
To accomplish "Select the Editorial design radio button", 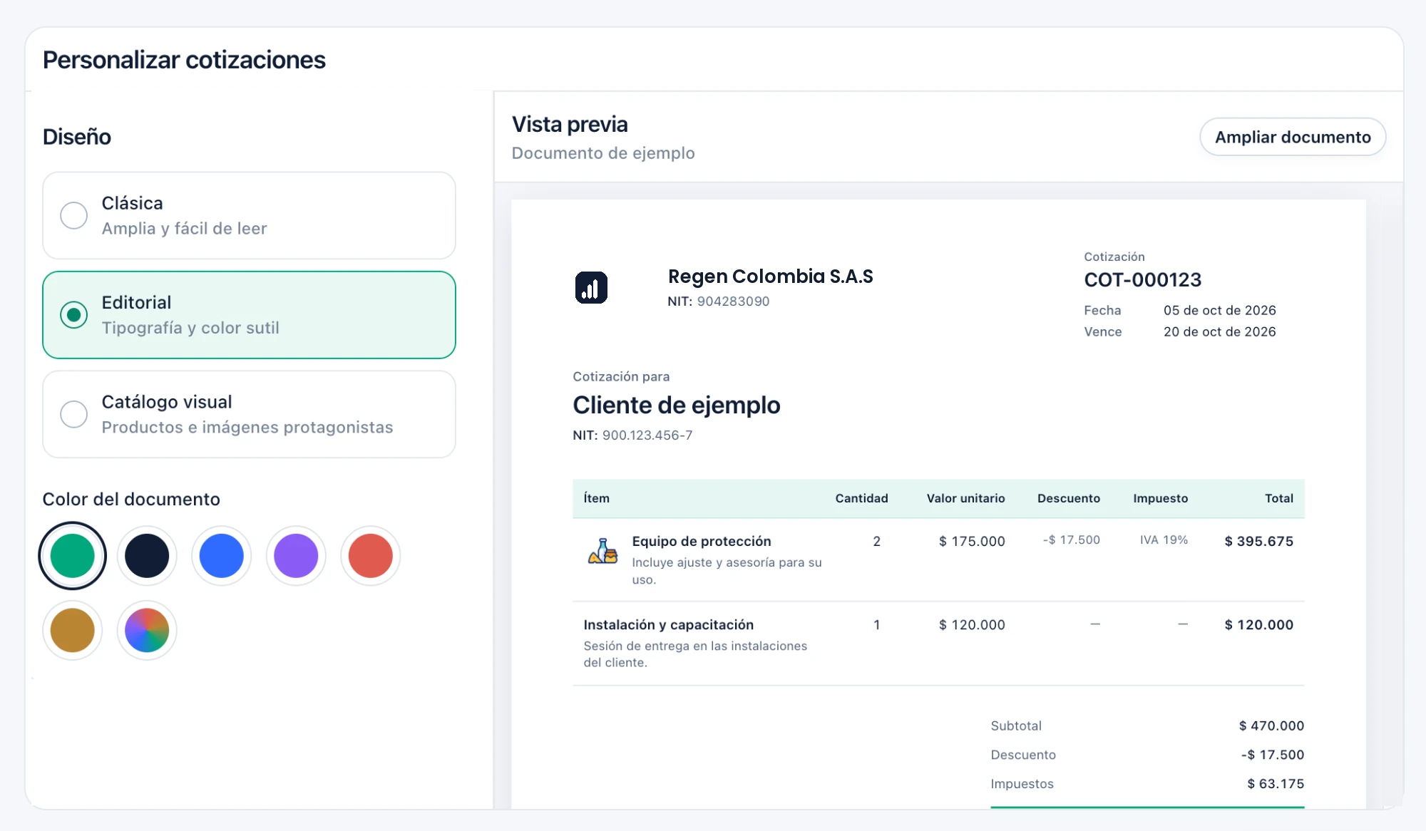I will 73,315.
